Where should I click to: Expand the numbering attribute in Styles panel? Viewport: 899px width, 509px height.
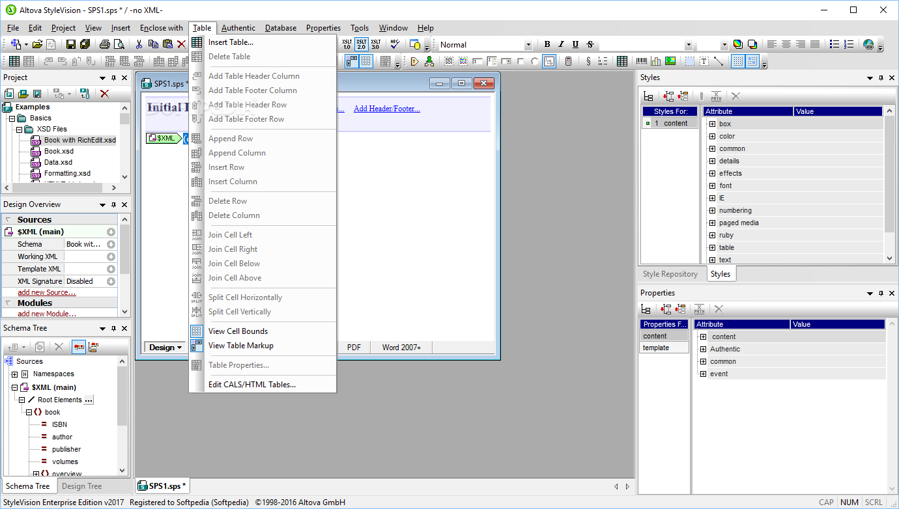712,210
